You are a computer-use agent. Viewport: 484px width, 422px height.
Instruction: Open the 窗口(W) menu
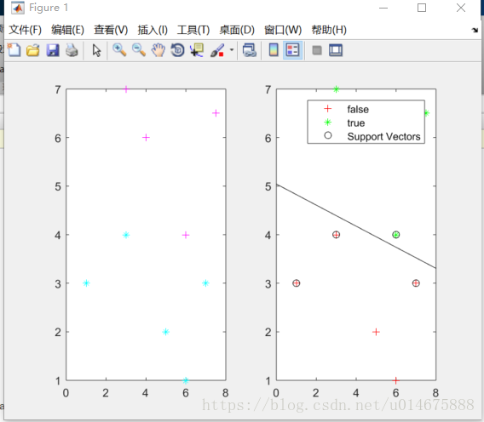(283, 30)
